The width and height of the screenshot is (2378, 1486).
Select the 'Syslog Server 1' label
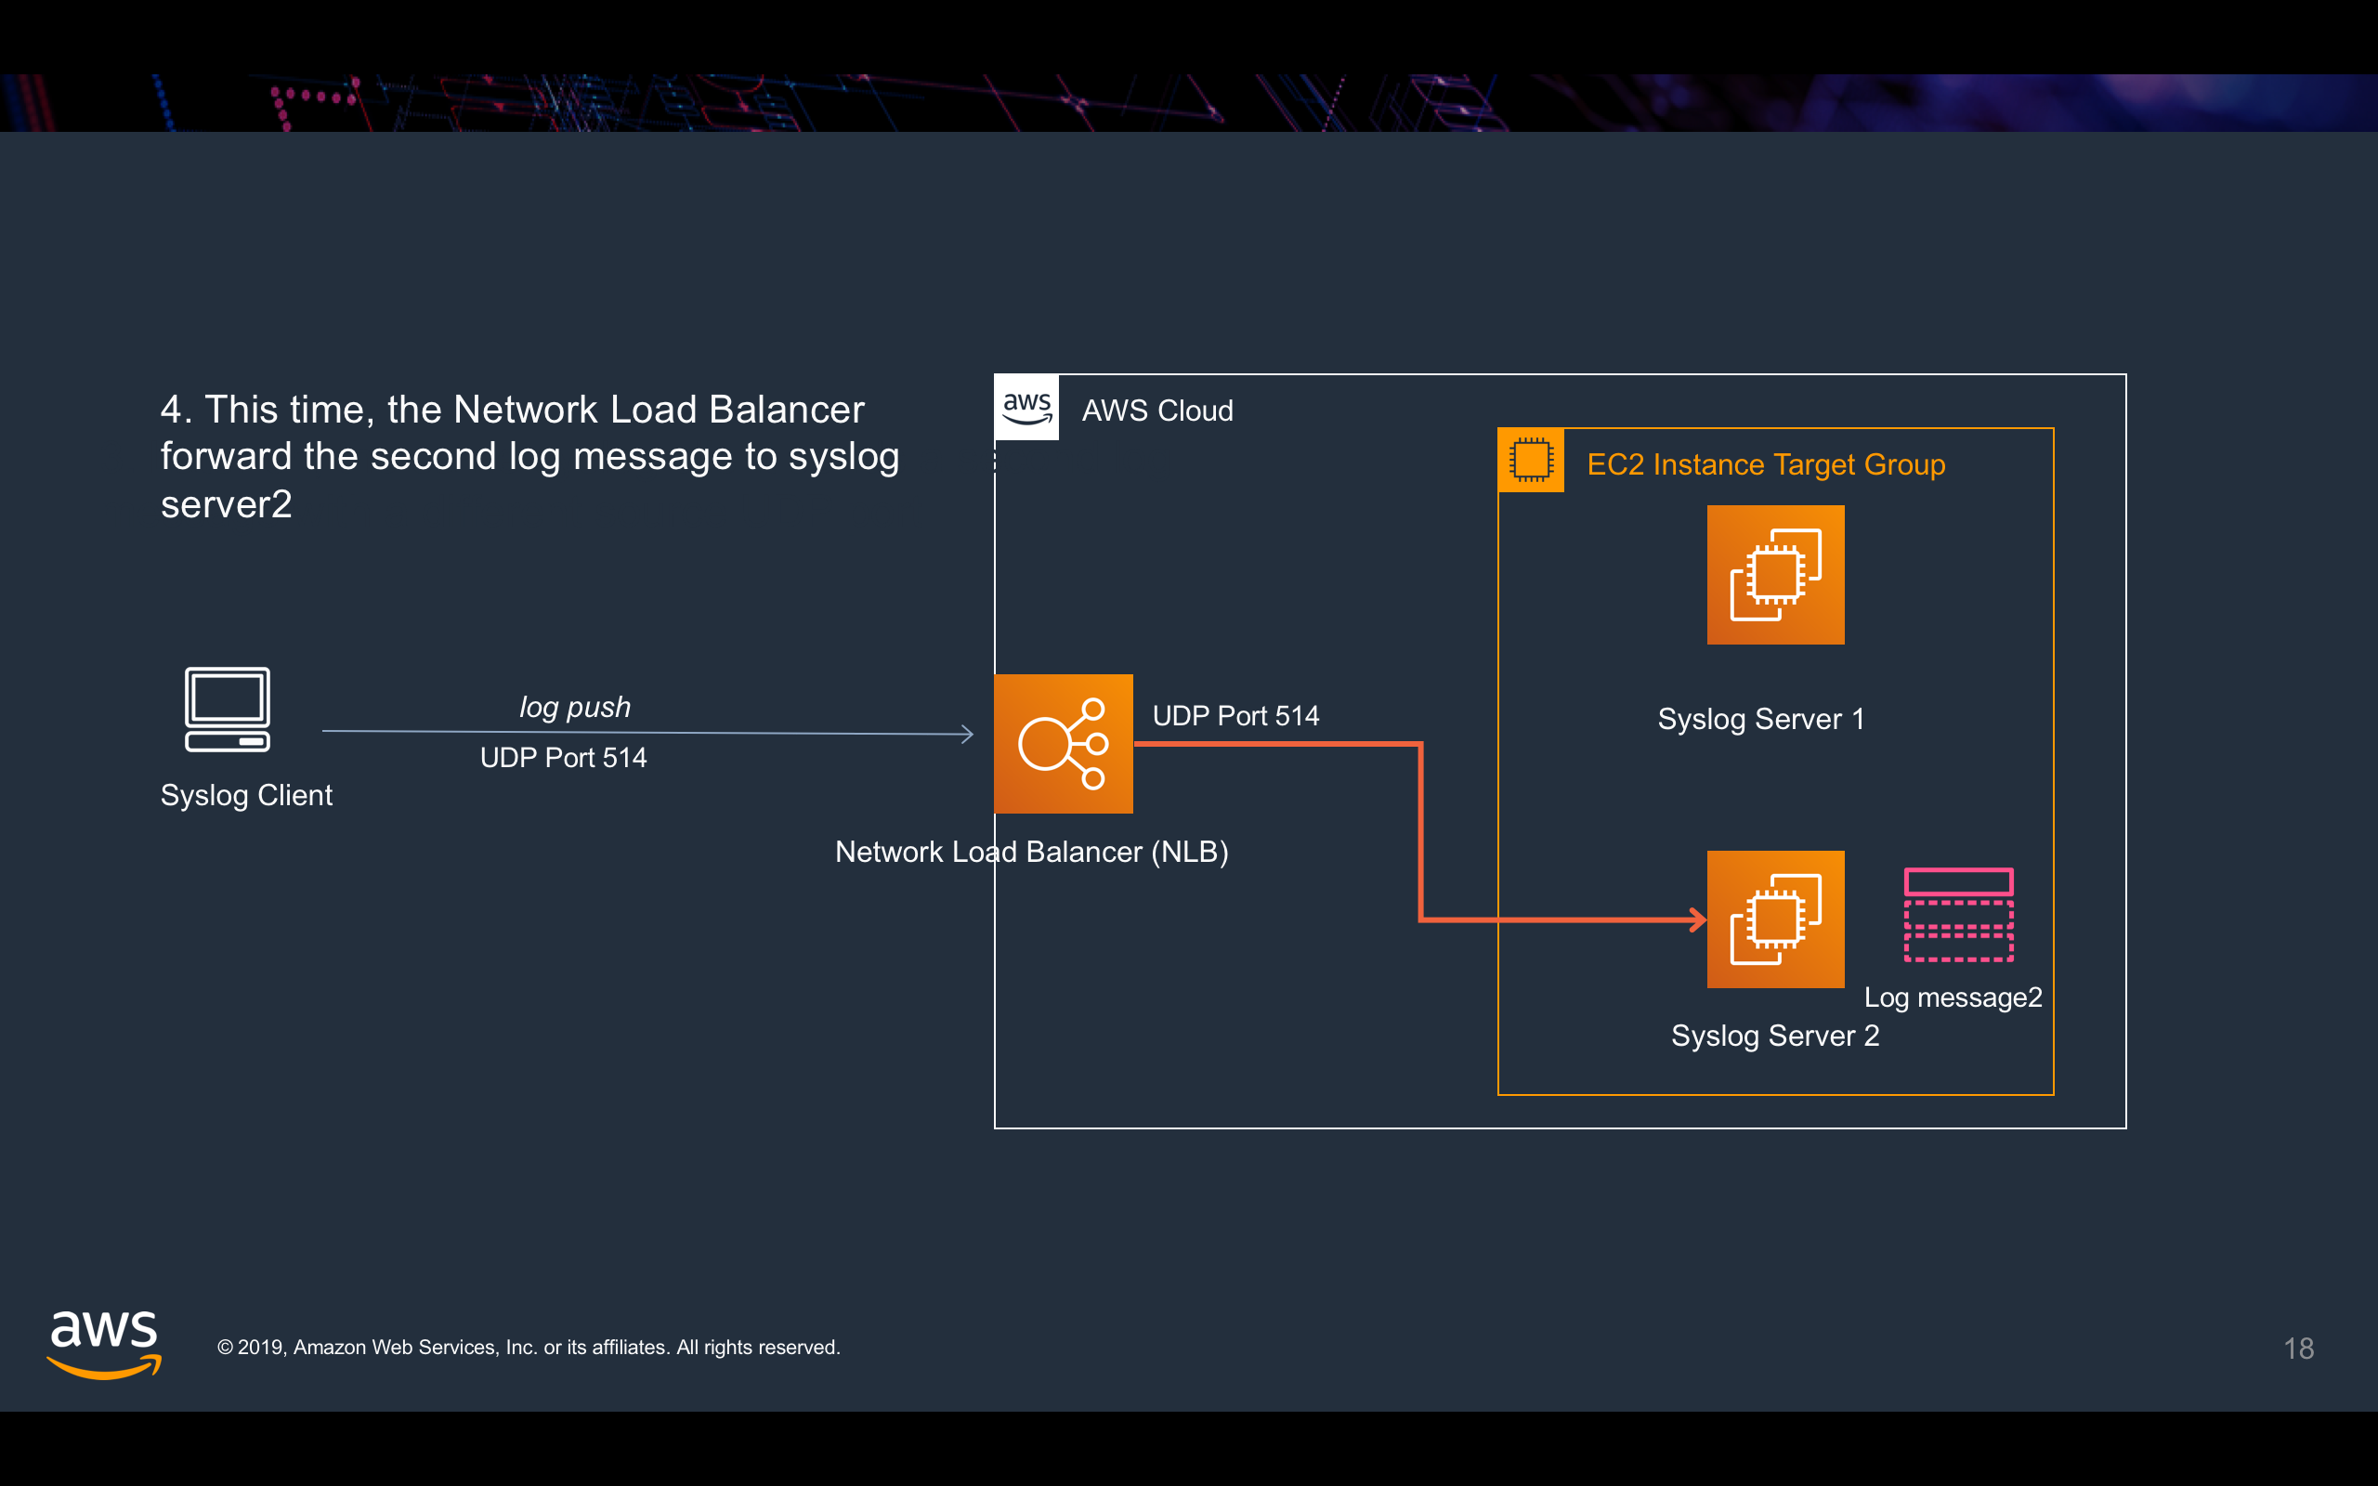(1760, 720)
